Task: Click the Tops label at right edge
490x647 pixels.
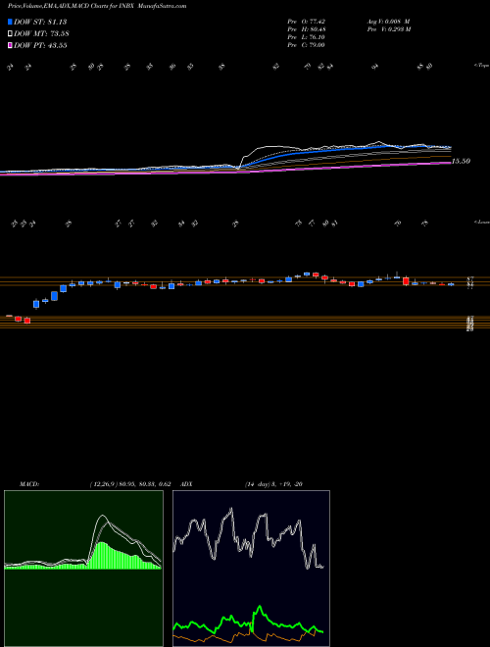Action: (482, 66)
